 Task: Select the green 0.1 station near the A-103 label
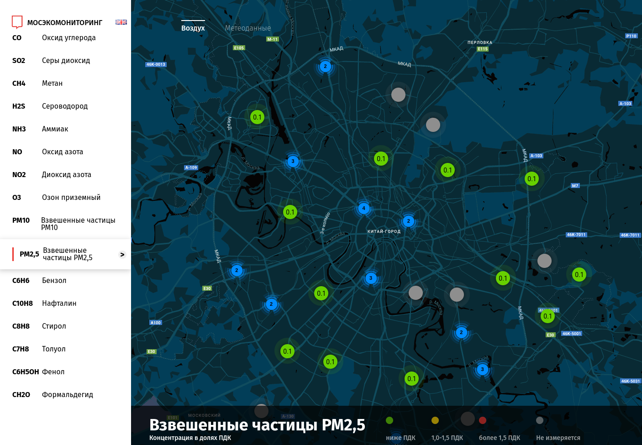tap(531, 179)
